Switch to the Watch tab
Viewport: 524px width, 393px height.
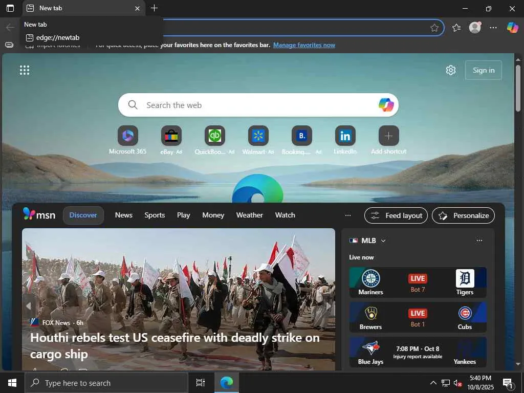coord(285,215)
